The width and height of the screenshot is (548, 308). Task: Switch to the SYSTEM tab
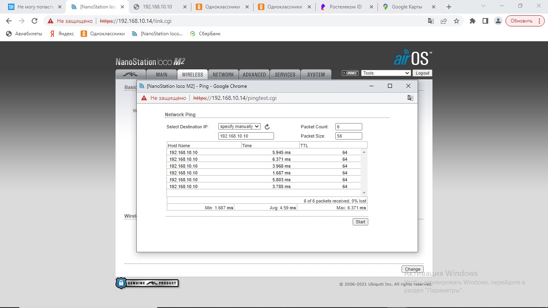click(x=316, y=75)
